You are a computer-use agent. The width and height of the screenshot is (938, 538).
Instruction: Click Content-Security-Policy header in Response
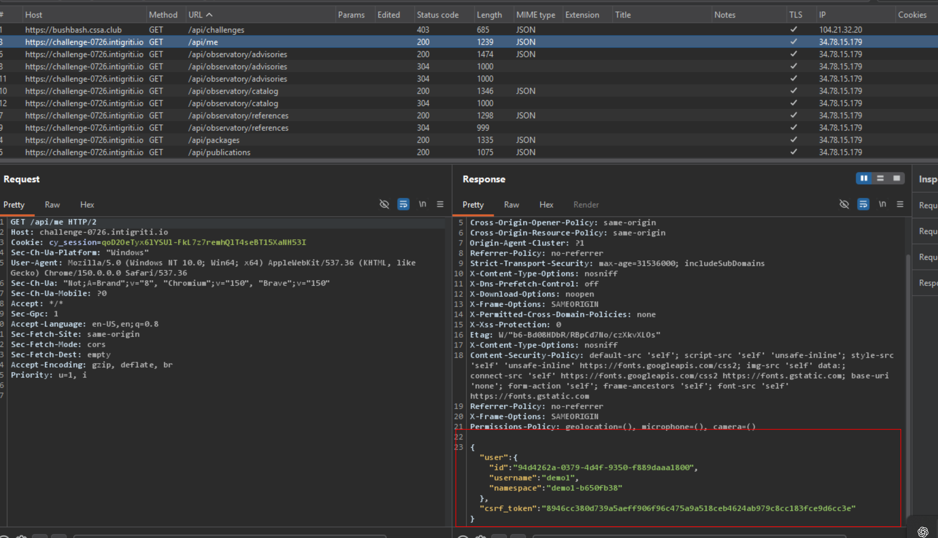(x=682, y=376)
